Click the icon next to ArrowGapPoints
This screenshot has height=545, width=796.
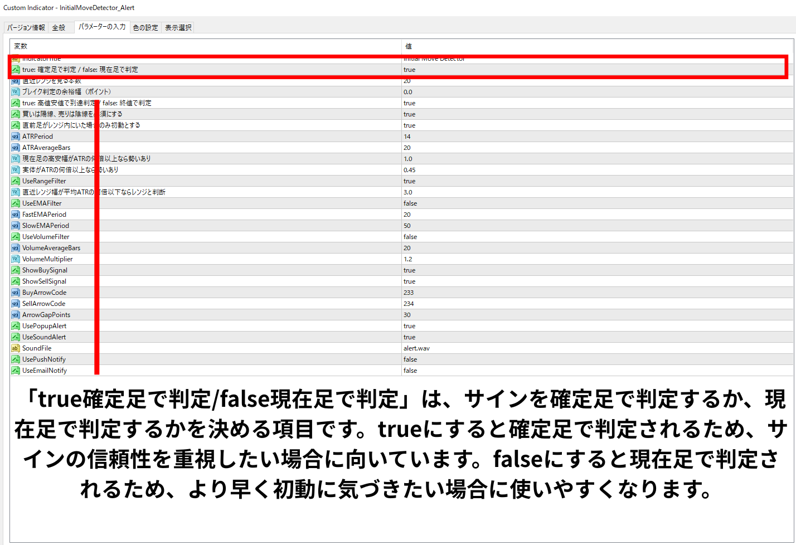(16, 315)
